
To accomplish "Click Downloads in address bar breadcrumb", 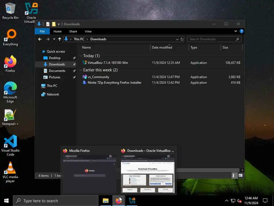I will click(98, 39).
